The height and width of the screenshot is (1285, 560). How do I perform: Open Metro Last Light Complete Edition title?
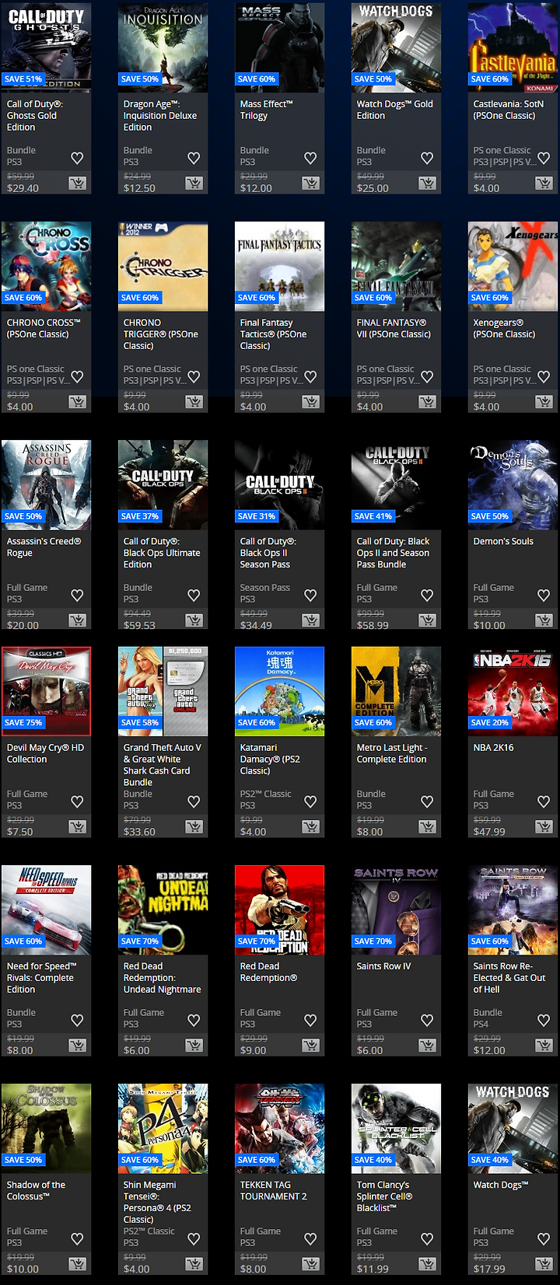[392, 753]
